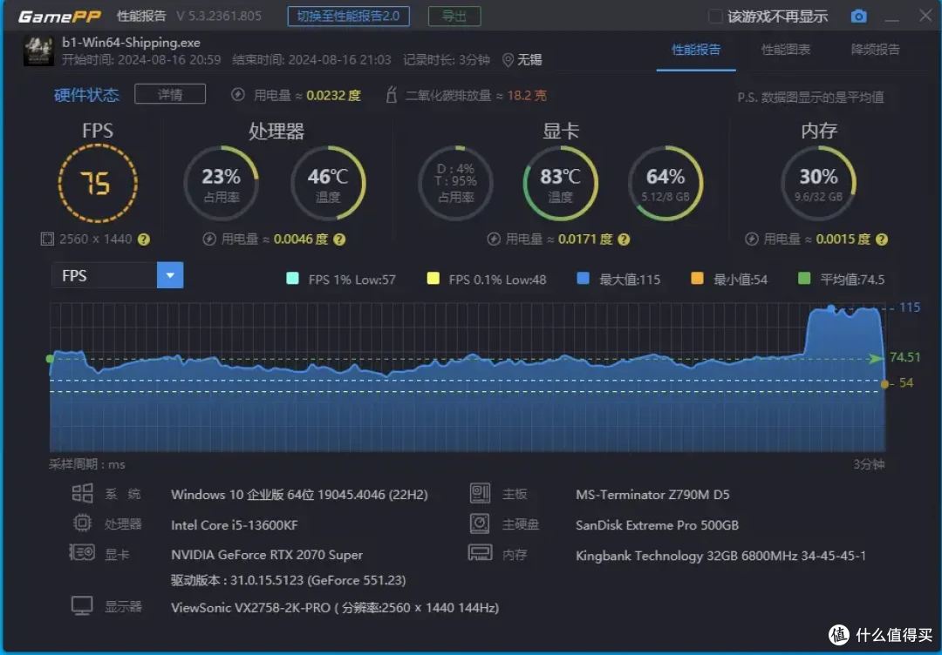Click the value 74.51 beside the chart
The width and height of the screenshot is (942, 655).
click(x=904, y=357)
